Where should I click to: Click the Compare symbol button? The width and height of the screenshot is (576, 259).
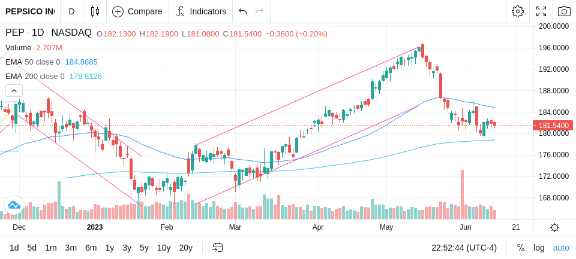(x=138, y=11)
